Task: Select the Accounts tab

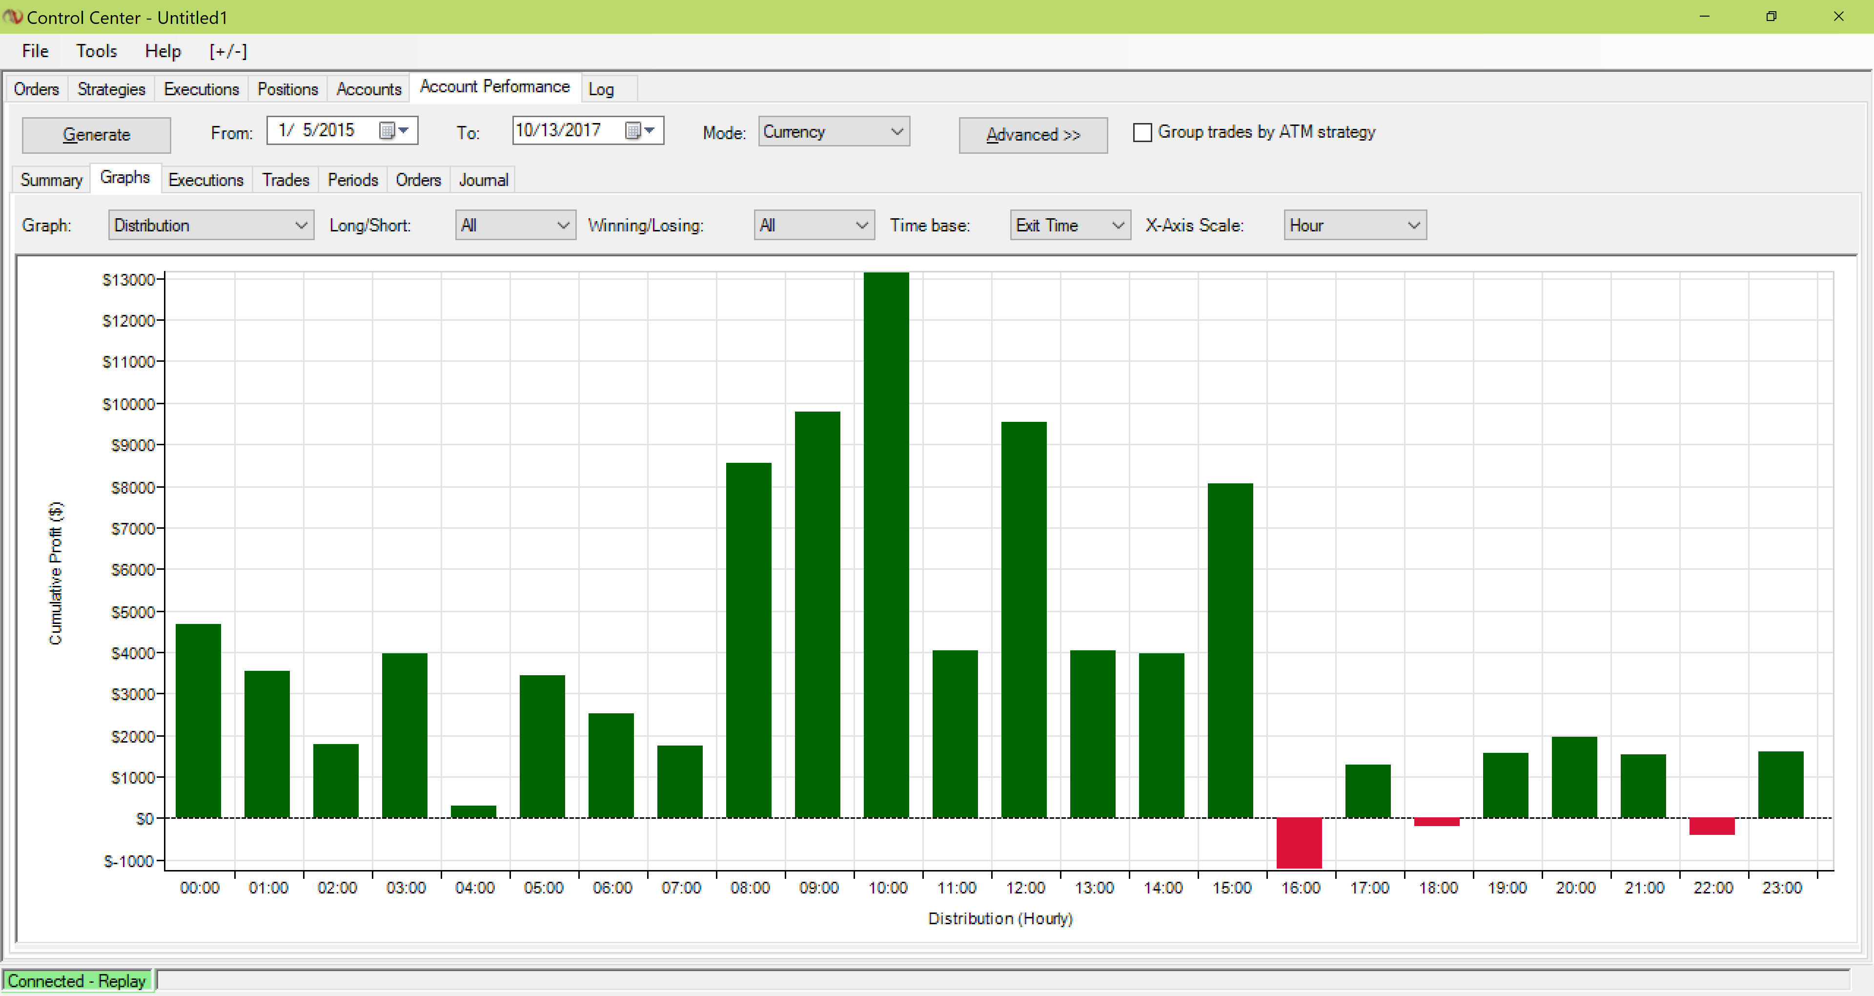Action: click(x=369, y=89)
